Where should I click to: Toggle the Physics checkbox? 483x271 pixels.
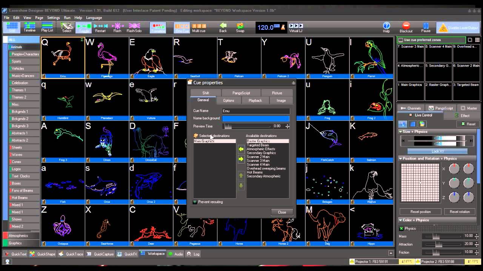point(401,228)
